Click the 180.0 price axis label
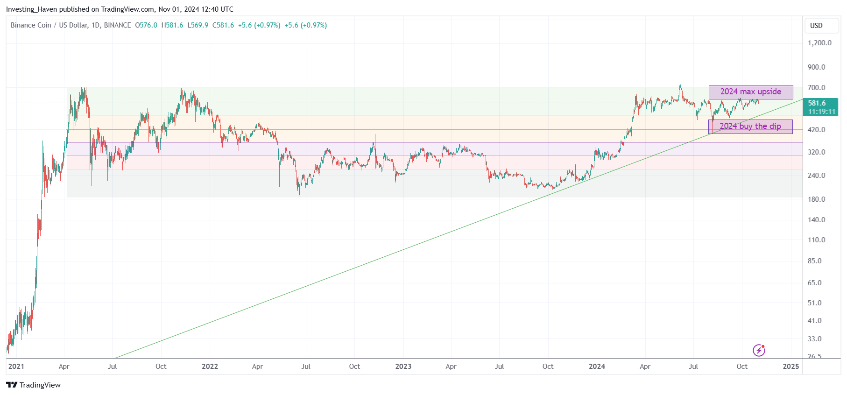The height and width of the screenshot is (395, 847). [x=817, y=199]
